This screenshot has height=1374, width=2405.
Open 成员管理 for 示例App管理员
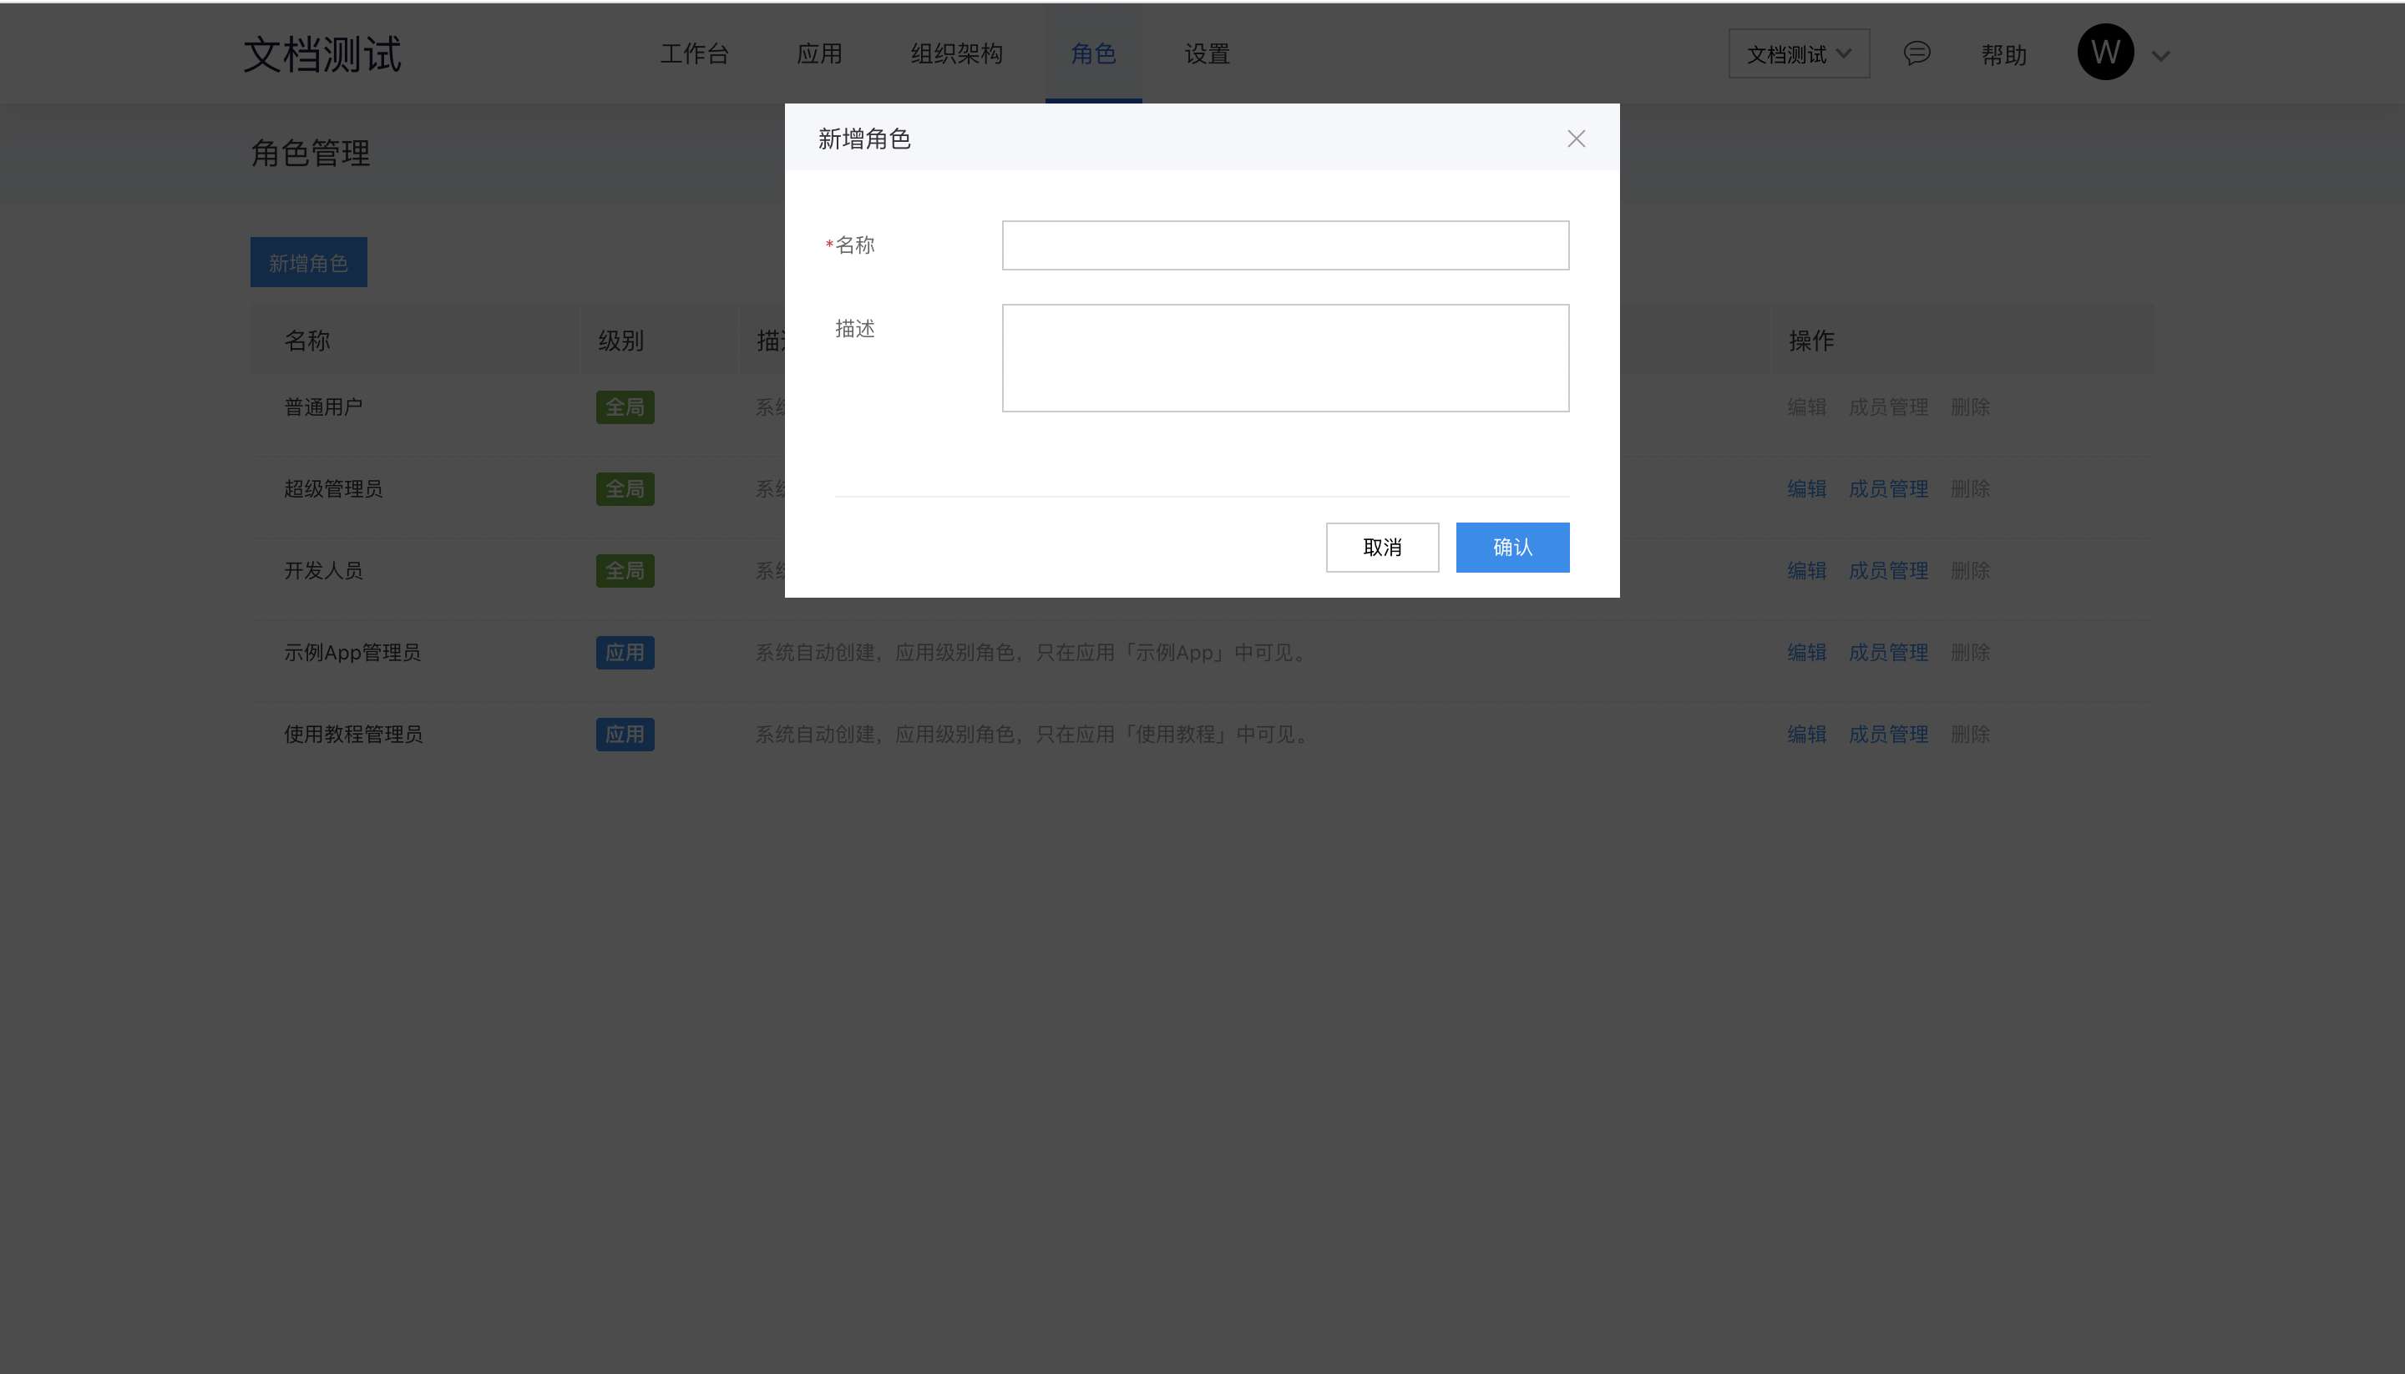[x=1888, y=653]
